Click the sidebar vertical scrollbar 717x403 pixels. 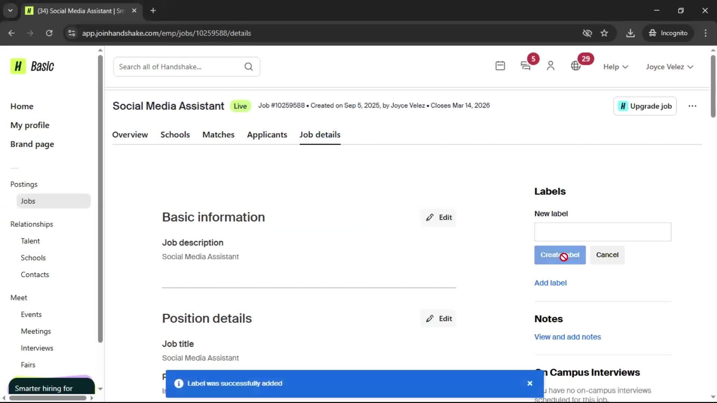100,199
